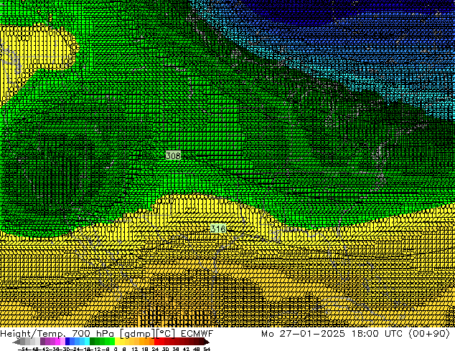Pick the darkest green legend swatch
The height and width of the screenshot is (351, 455).
pos(92,342)
